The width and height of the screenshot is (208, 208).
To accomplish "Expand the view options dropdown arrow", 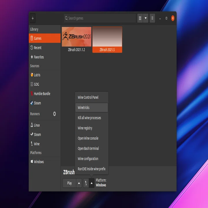I will (145, 18).
